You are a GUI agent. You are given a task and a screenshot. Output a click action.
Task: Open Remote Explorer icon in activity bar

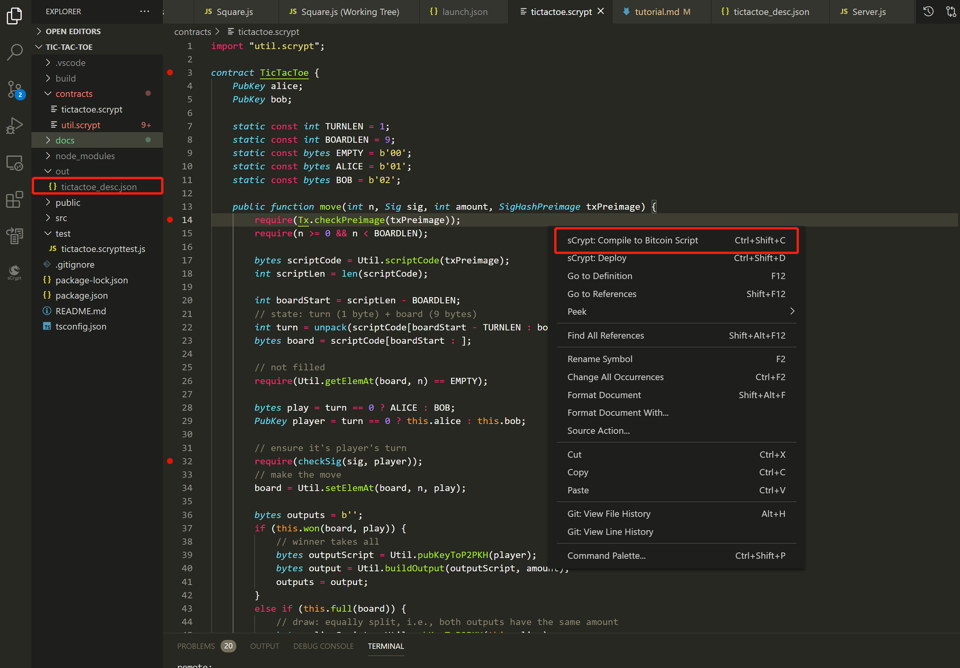tap(15, 163)
